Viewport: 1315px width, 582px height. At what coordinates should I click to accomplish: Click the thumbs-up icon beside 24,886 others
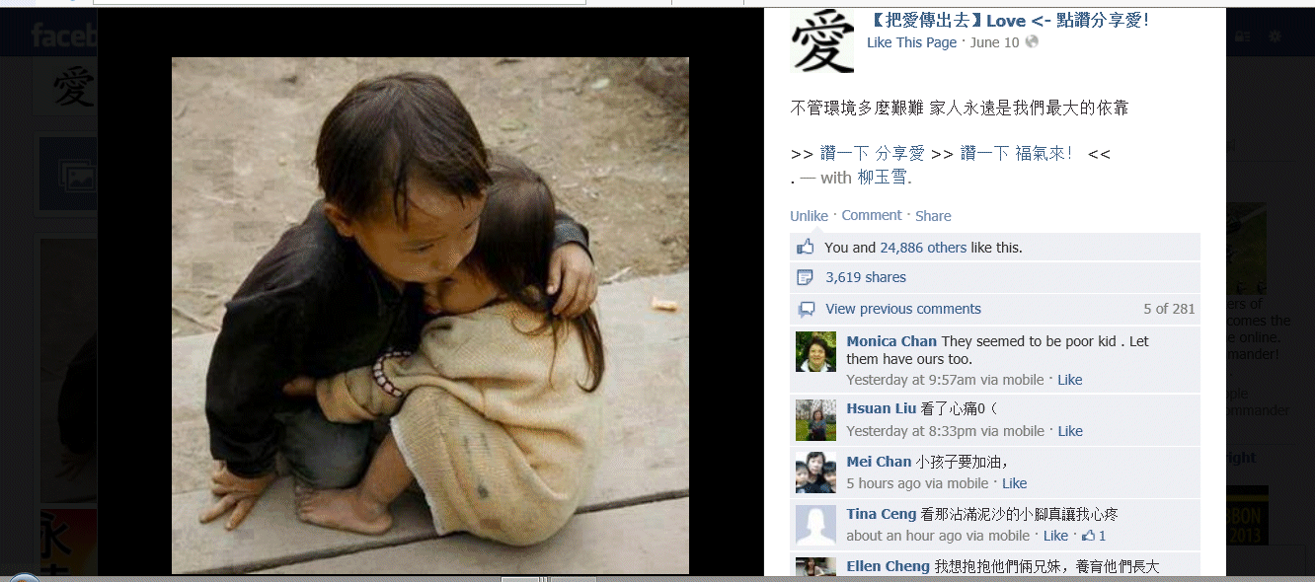(x=806, y=247)
